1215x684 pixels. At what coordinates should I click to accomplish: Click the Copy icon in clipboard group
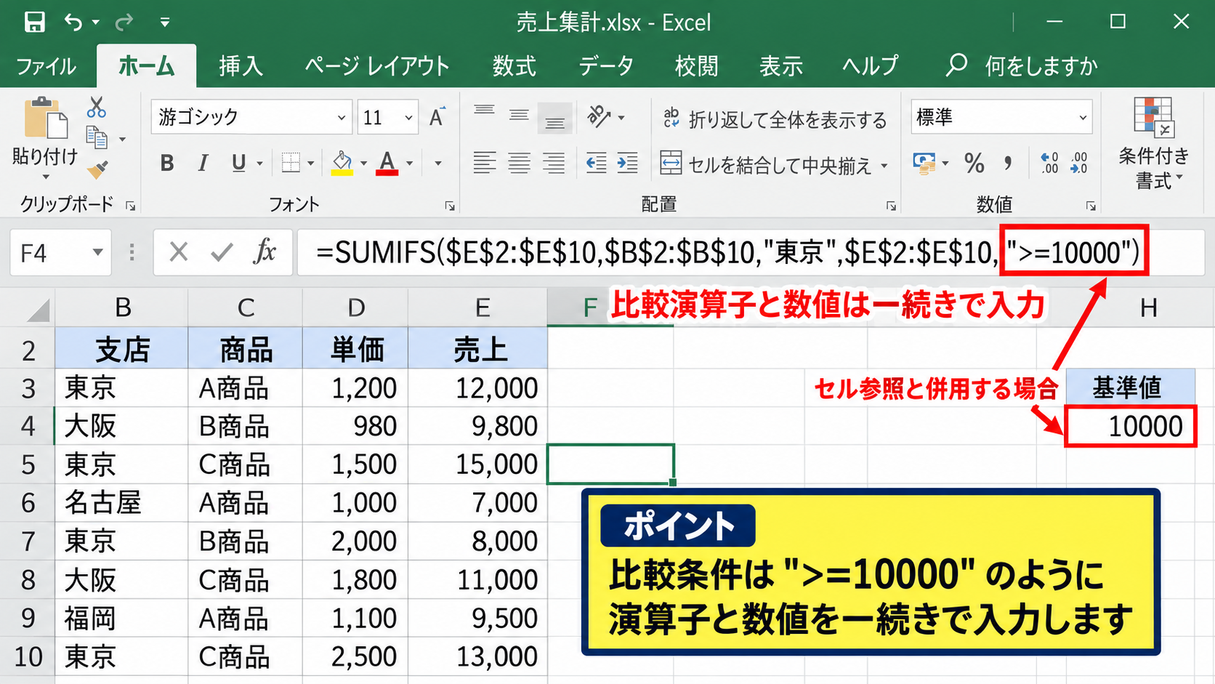click(x=97, y=137)
